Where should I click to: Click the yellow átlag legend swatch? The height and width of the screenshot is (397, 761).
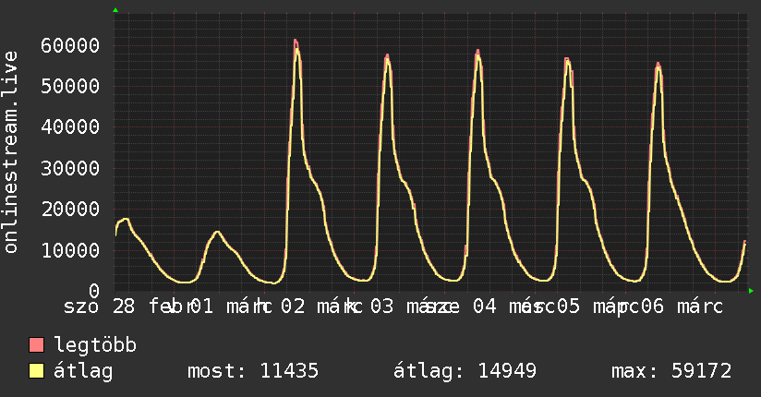point(36,371)
